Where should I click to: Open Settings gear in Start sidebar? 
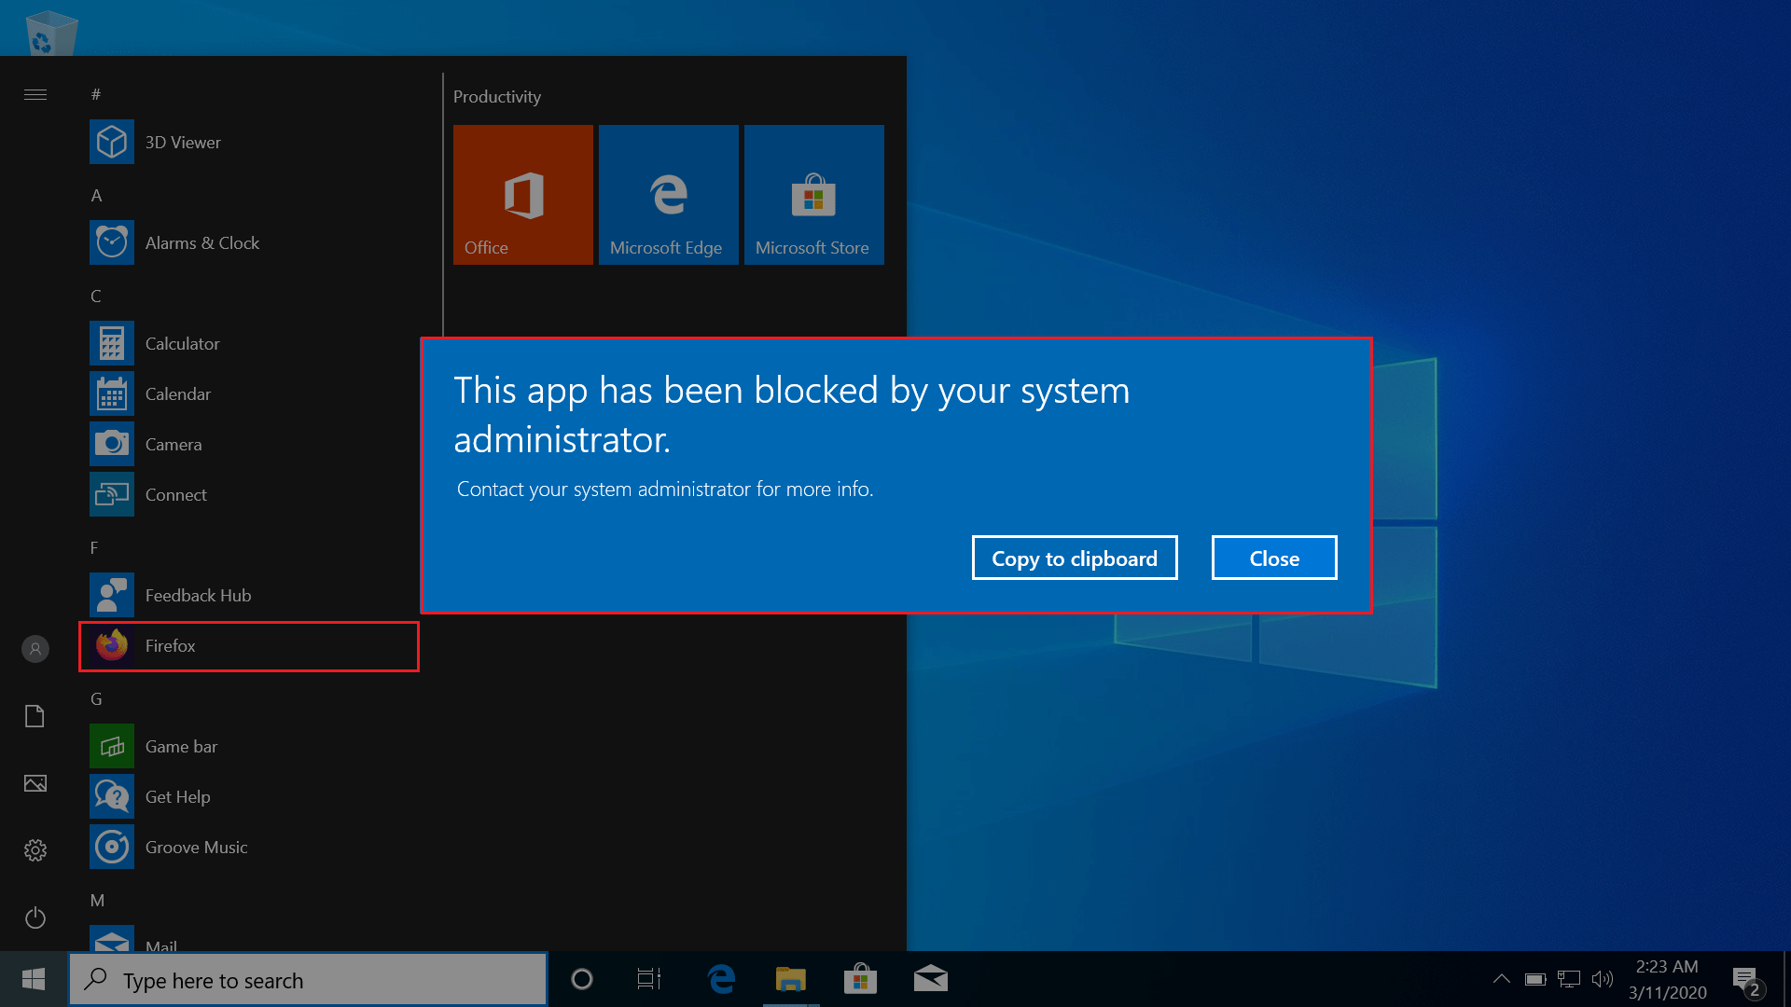tap(35, 850)
